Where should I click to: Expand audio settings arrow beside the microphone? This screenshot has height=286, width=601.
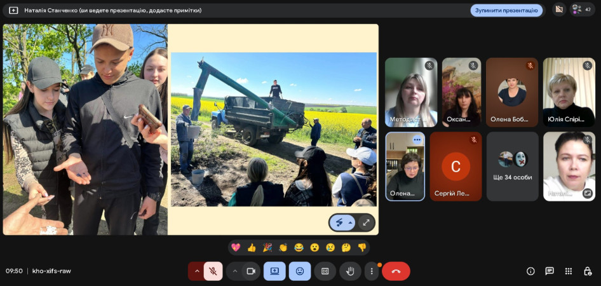(197, 271)
